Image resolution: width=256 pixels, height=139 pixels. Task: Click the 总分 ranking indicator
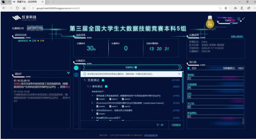[x=194, y=68]
